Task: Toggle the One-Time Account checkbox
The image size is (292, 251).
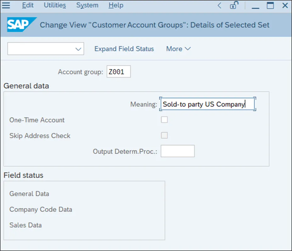Action: pyautogui.click(x=164, y=120)
